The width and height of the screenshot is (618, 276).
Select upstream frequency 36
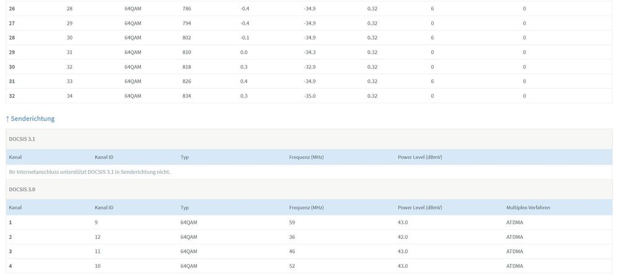pyautogui.click(x=292, y=237)
